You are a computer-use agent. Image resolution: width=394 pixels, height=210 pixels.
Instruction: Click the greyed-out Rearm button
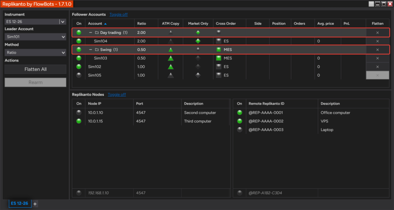35,82
